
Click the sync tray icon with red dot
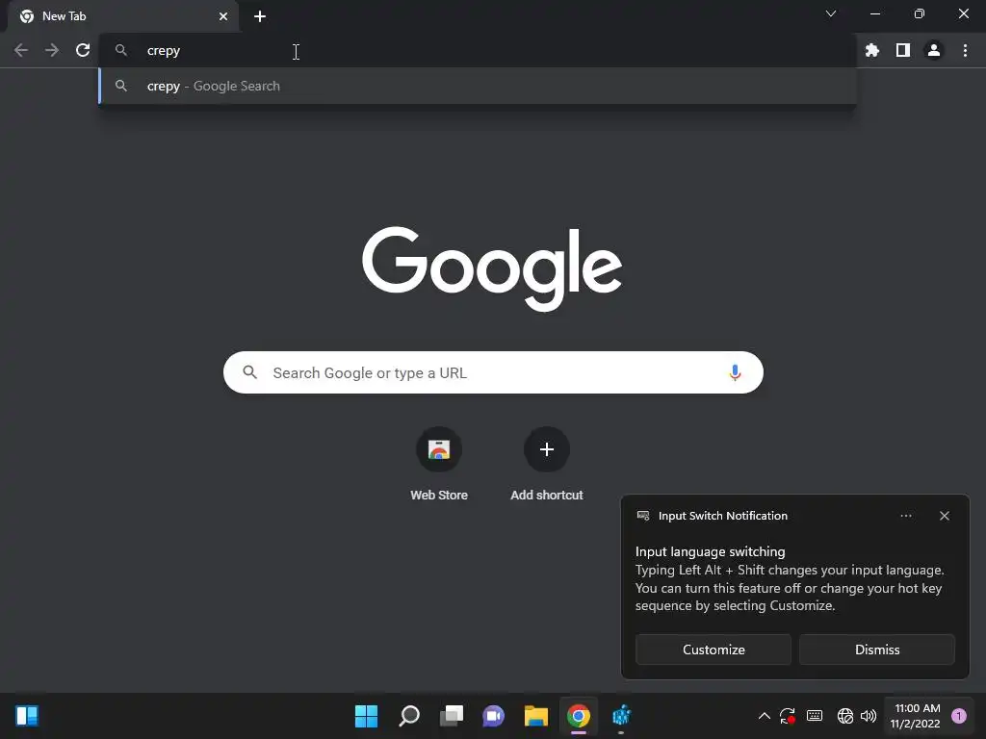coord(788,716)
